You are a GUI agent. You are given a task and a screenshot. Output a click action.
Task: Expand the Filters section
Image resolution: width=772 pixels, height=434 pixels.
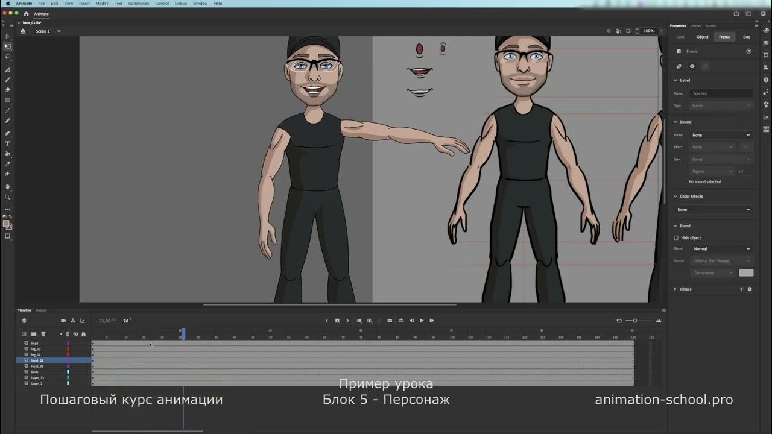pos(675,289)
